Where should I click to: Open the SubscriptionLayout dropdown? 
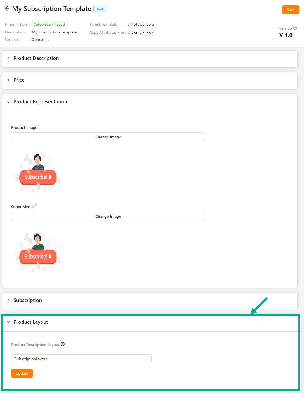point(81,359)
